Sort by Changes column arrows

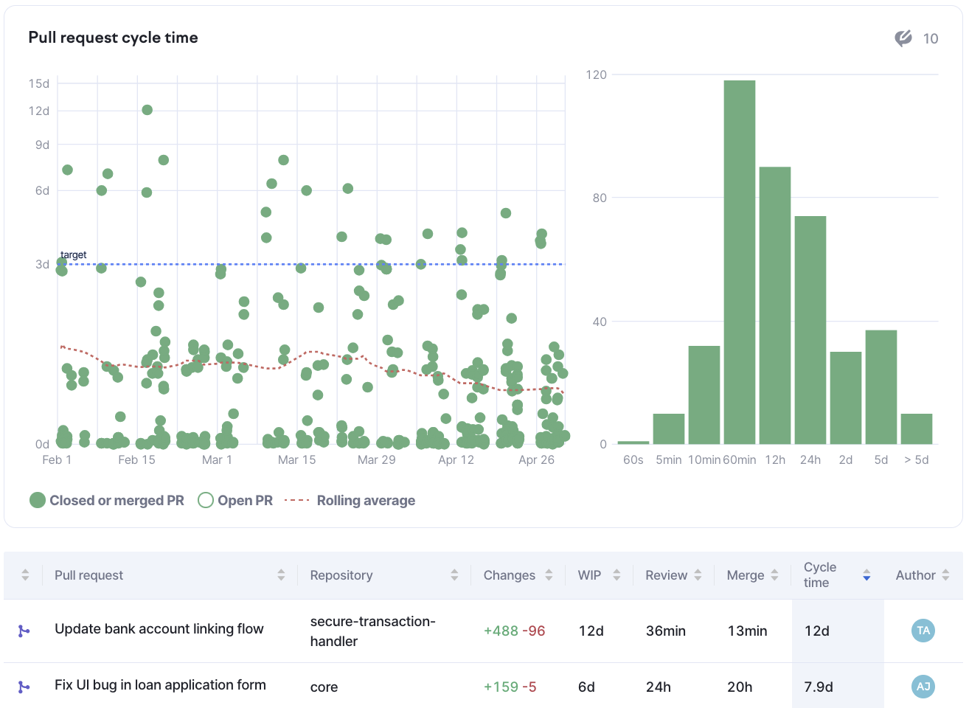(549, 575)
